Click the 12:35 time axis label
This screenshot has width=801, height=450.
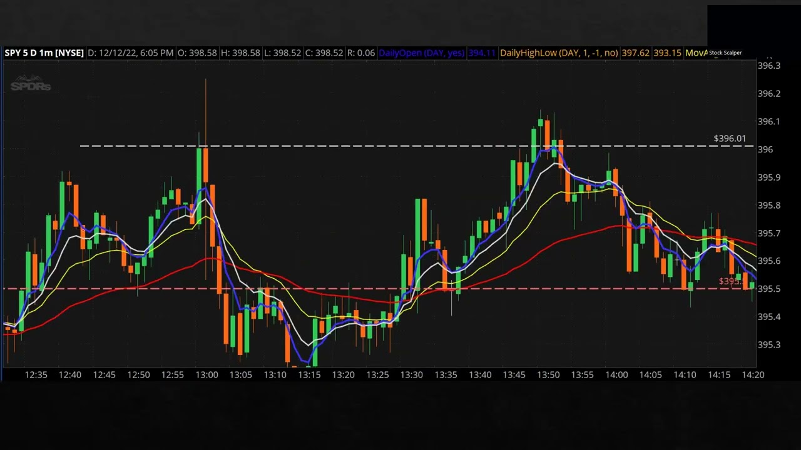point(36,375)
